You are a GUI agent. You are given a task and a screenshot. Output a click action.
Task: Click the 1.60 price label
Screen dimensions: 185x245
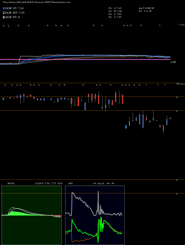tap(173, 62)
